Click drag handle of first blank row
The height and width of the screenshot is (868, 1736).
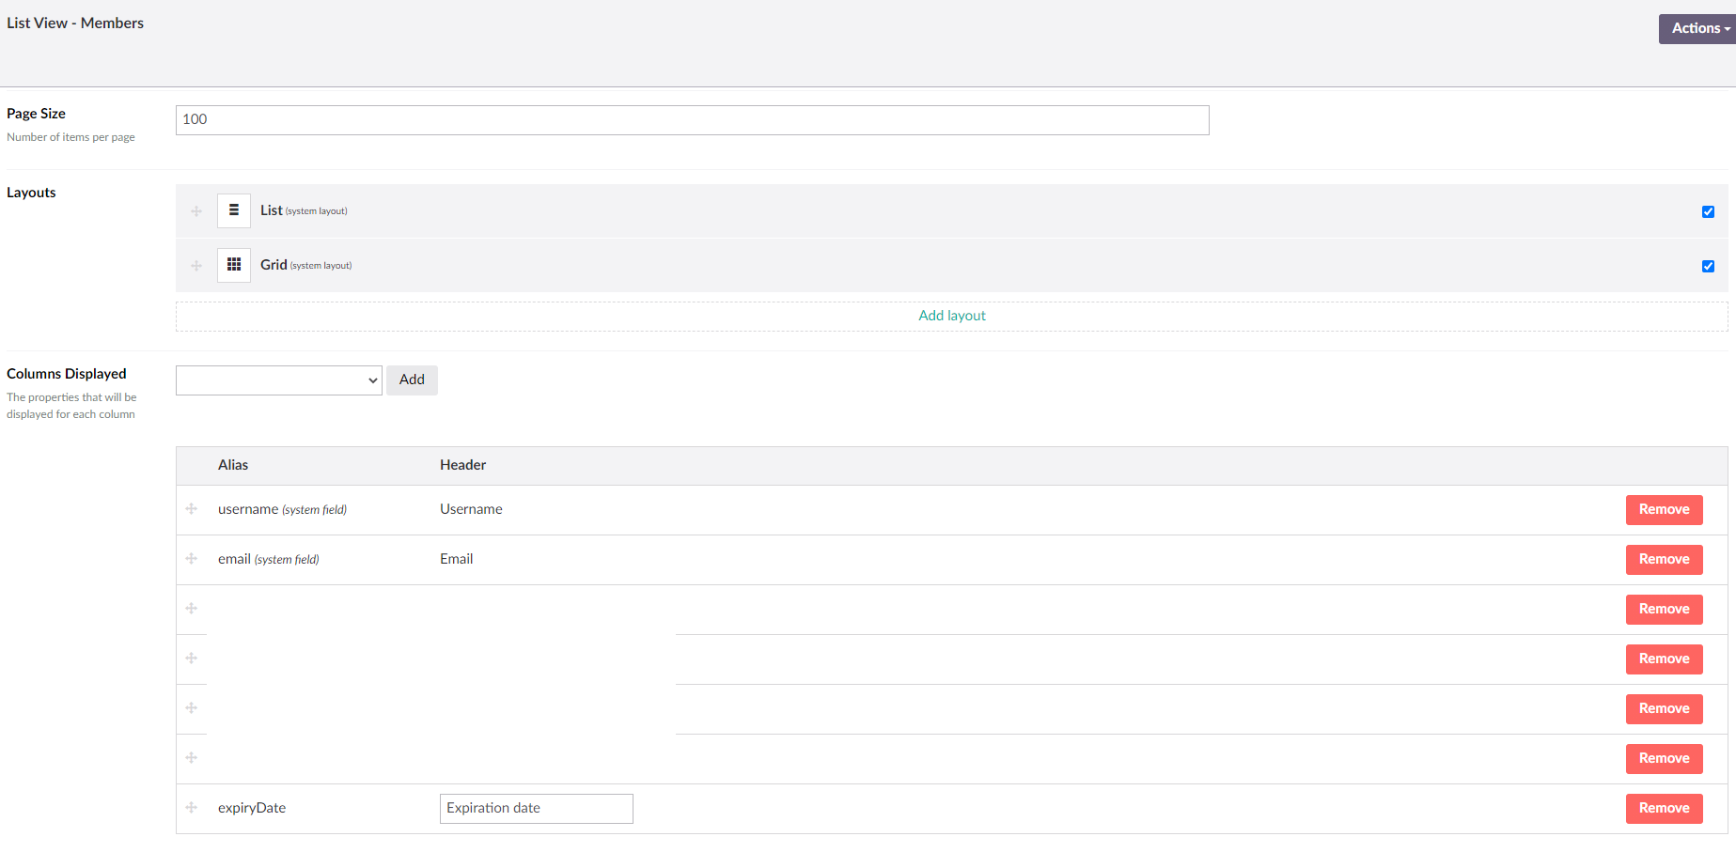click(x=192, y=609)
